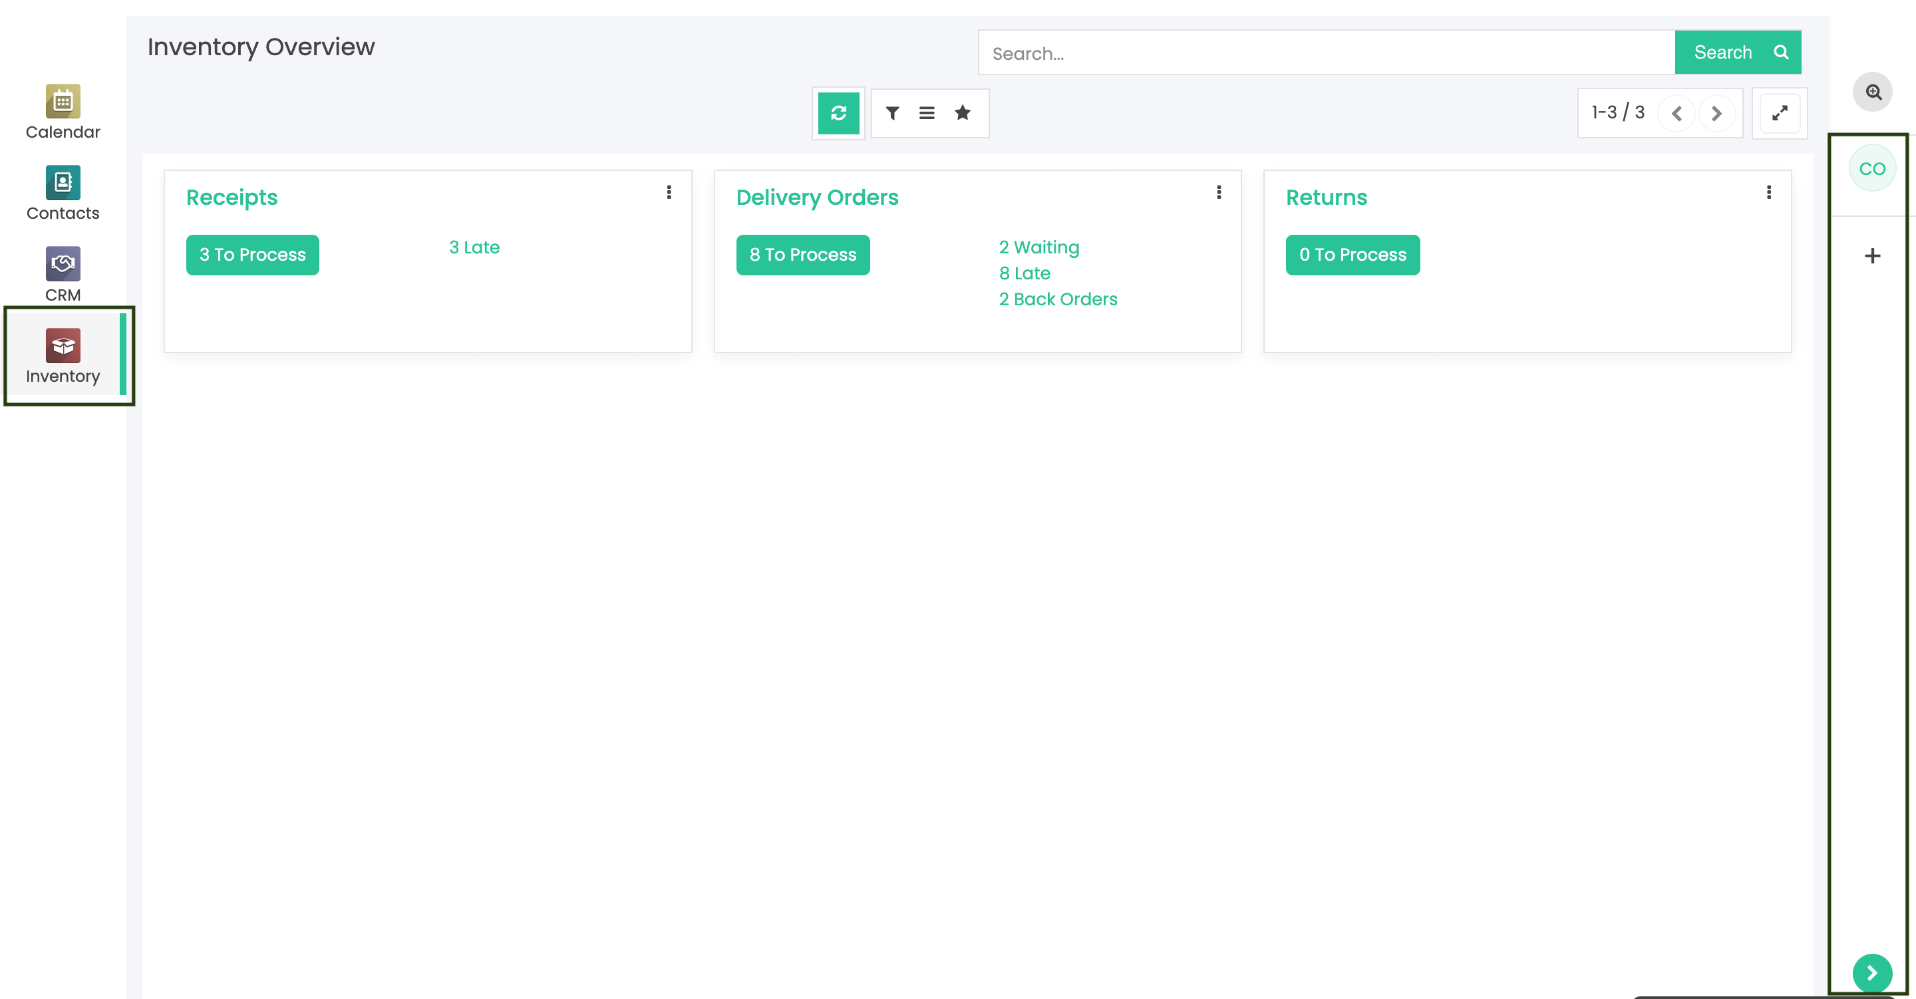Screen dimensions: 1916x999
Task: Open the Contacts app icon
Action: (x=63, y=182)
